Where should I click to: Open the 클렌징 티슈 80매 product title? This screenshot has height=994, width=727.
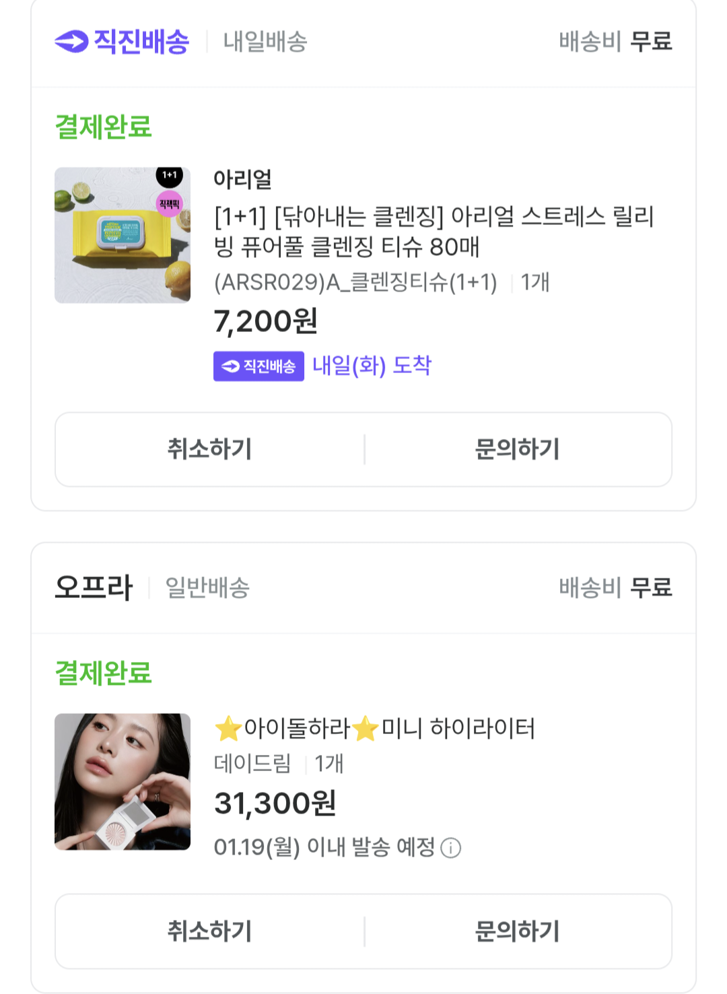point(434,231)
